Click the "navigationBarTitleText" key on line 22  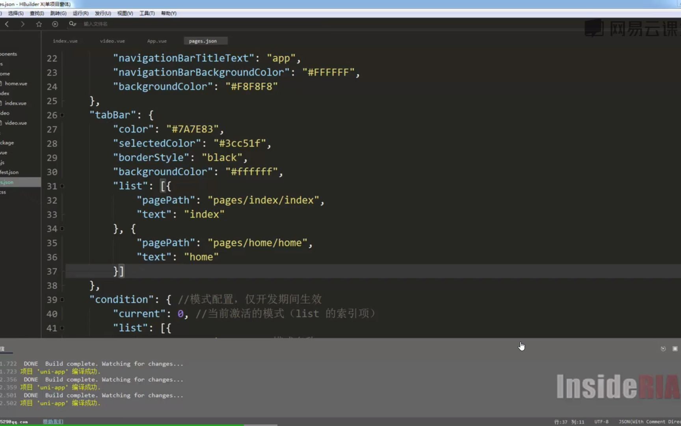(x=184, y=58)
